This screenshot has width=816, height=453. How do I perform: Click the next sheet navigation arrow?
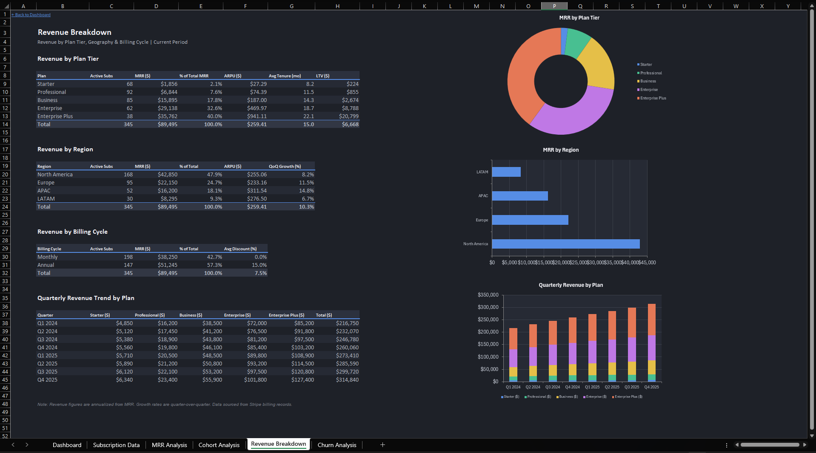27,445
